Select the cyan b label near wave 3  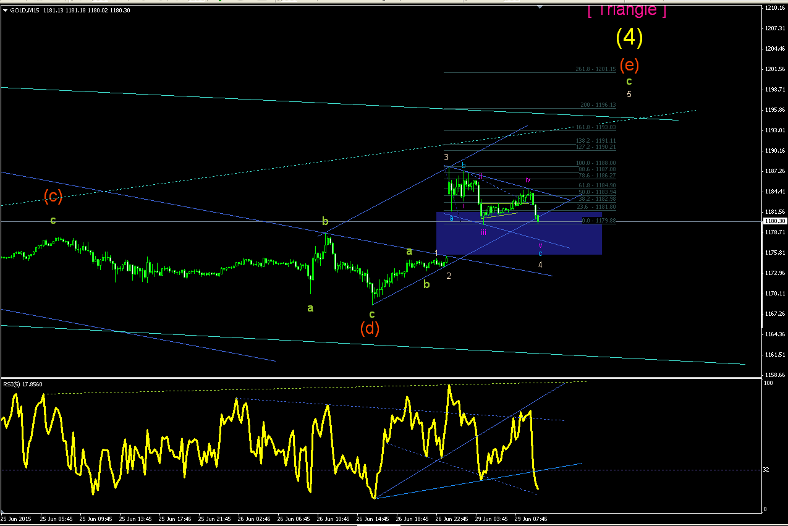[464, 165]
